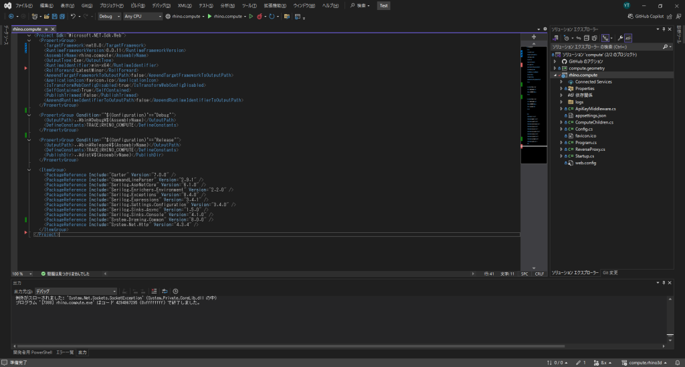
Task: Run rhino.compute with green start button
Action: 210,16
